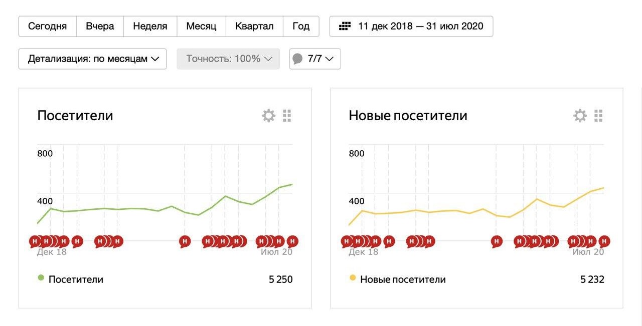Viewport: 642px width, 326px height.
Task: Select the Сегодня period tab
Action: (x=48, y=27)
